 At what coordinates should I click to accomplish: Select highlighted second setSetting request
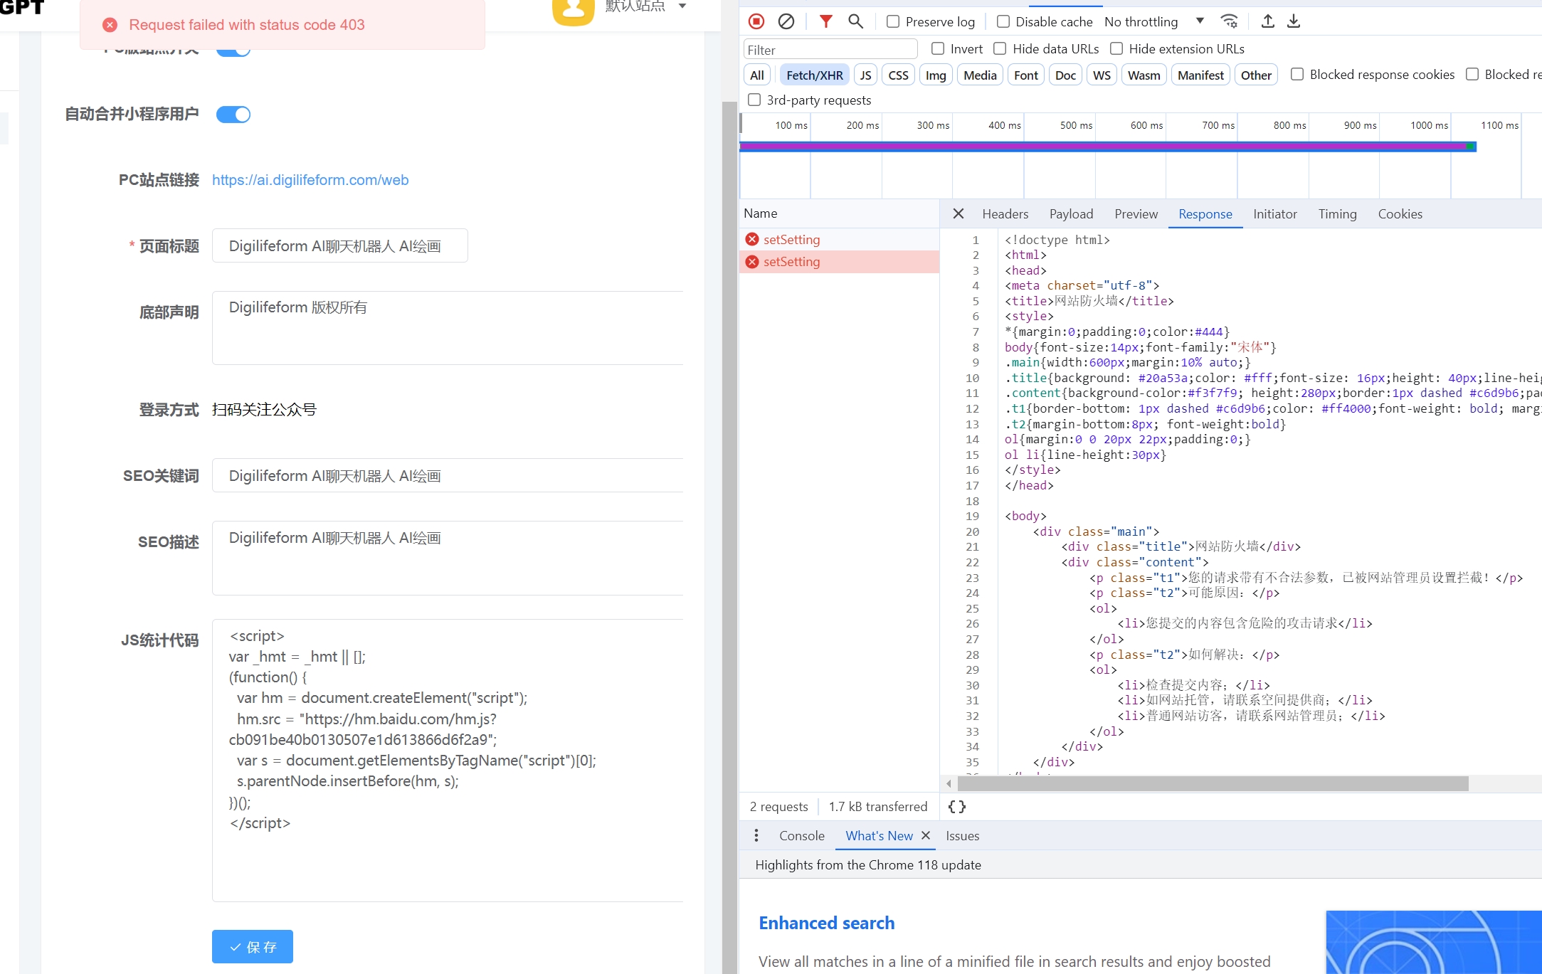(x=839, y=261)
